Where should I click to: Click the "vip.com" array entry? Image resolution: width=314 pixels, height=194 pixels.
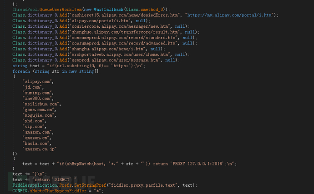tap(35, 126)
